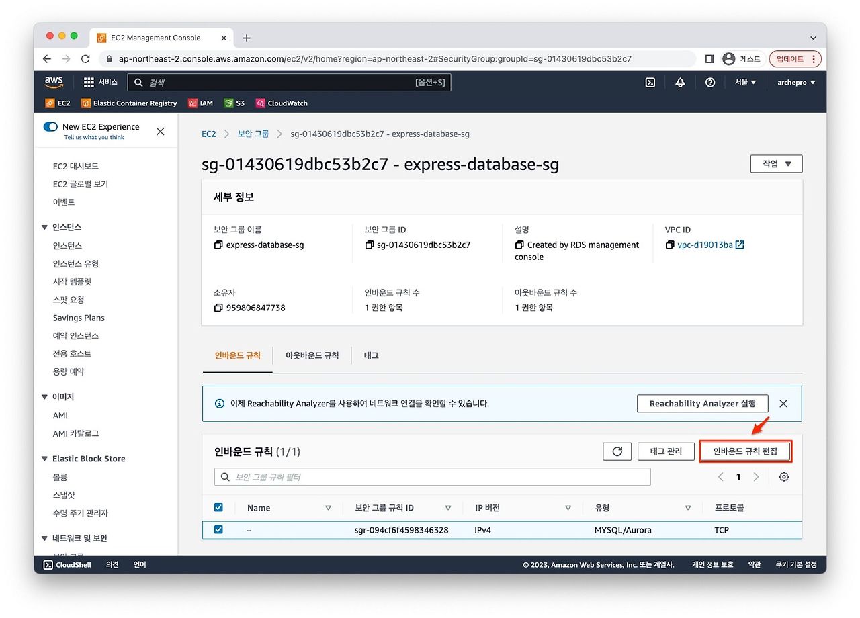Click Tell us what you think link
860x618 pixels.
pyautogui.click(x=94, y=137)
